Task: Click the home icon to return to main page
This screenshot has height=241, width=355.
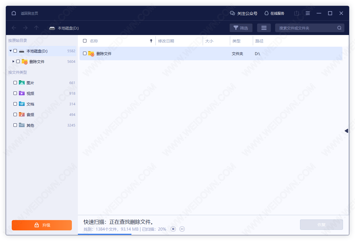Action: pyautogui.click(x=14, y=13)
